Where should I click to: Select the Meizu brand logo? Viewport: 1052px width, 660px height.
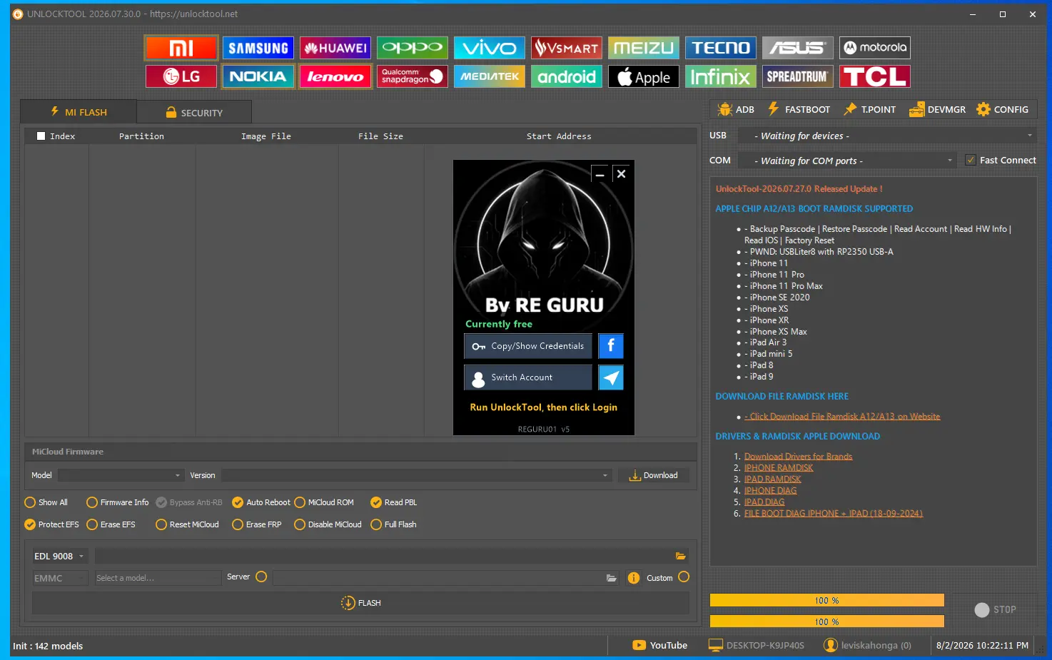click(x=644, y=48)
